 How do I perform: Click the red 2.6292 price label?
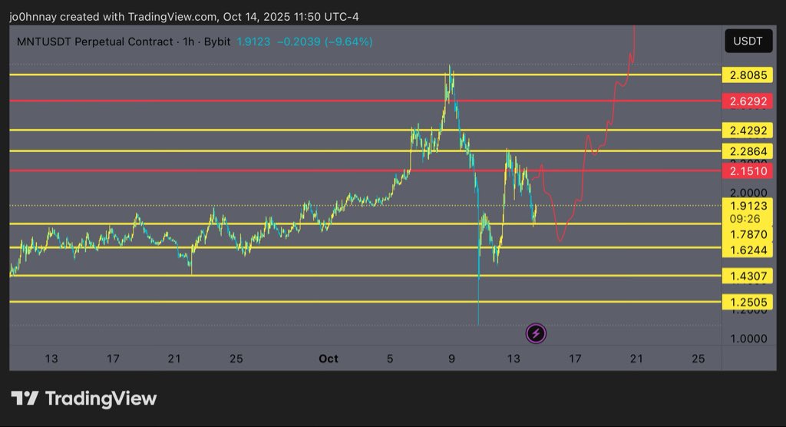coord(747,101)
